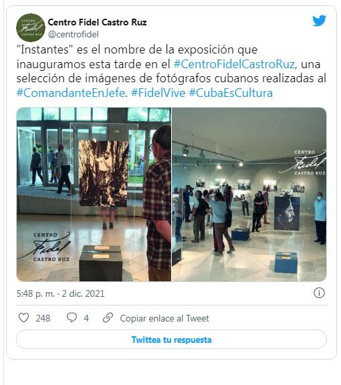This screenshot has height=385, width=341.
Task: Click Copiar enlace al Tweet
Action: [164, 318]
